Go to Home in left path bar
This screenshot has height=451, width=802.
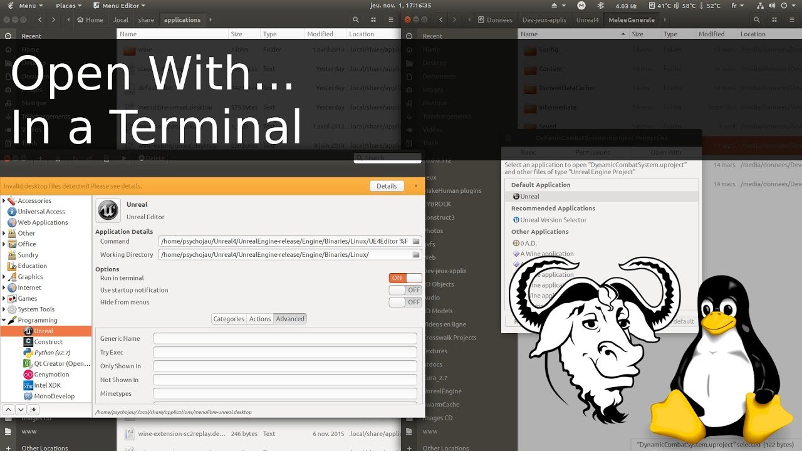tap(90, 20)
